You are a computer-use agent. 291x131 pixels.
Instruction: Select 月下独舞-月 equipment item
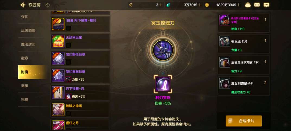tap(80, 92)
